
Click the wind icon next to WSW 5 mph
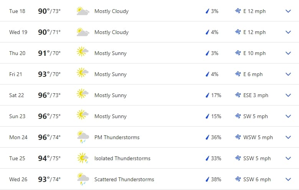point(238,137)
